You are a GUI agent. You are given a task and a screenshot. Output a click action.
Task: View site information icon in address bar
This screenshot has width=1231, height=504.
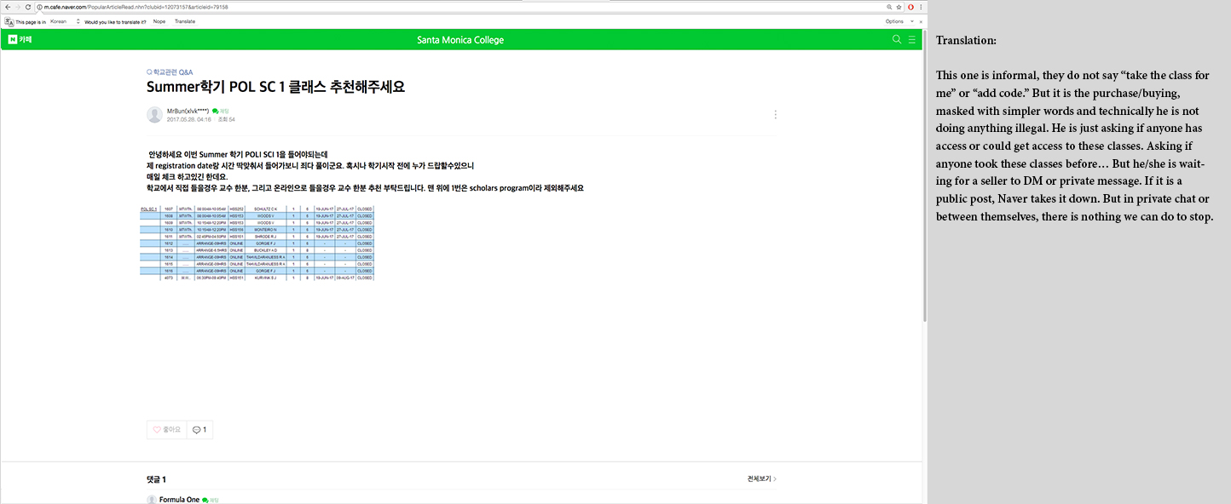click(40, 7)
